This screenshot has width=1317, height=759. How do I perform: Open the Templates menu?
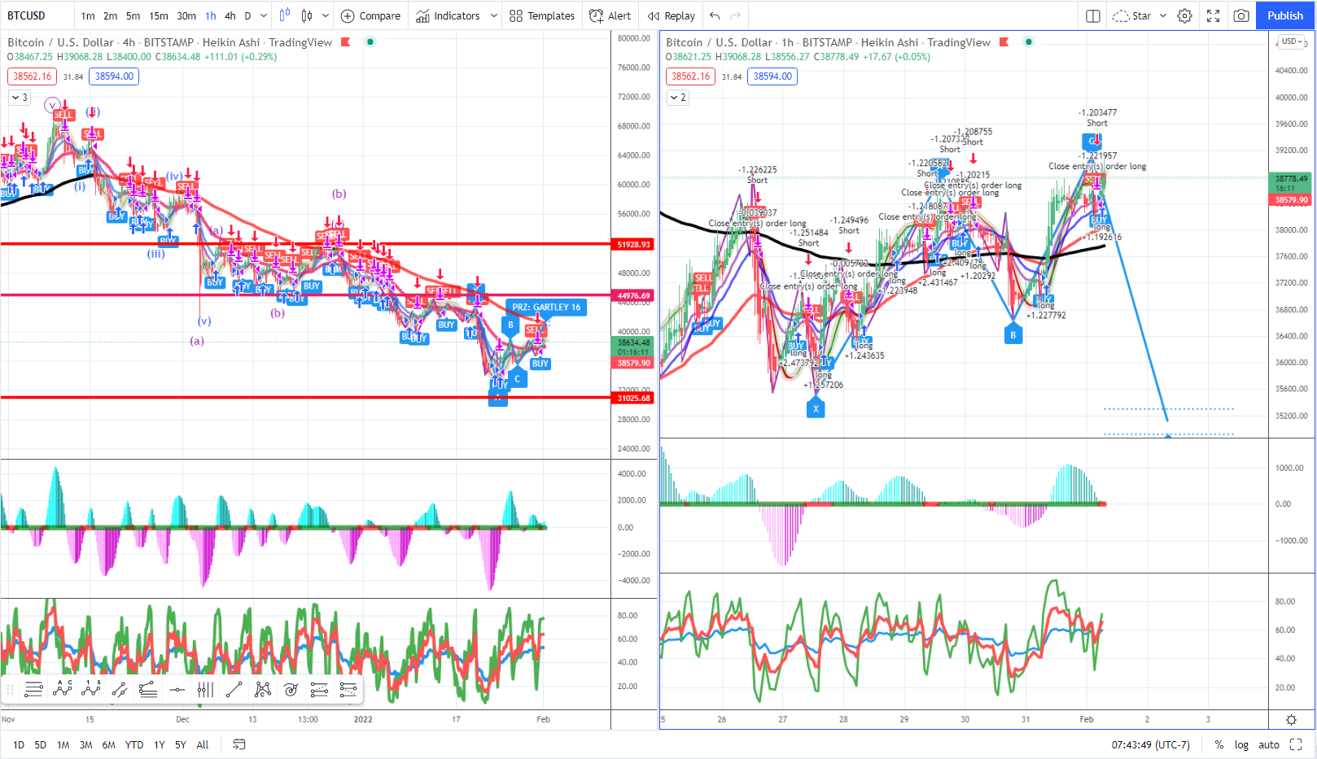[x=542, y=15]
